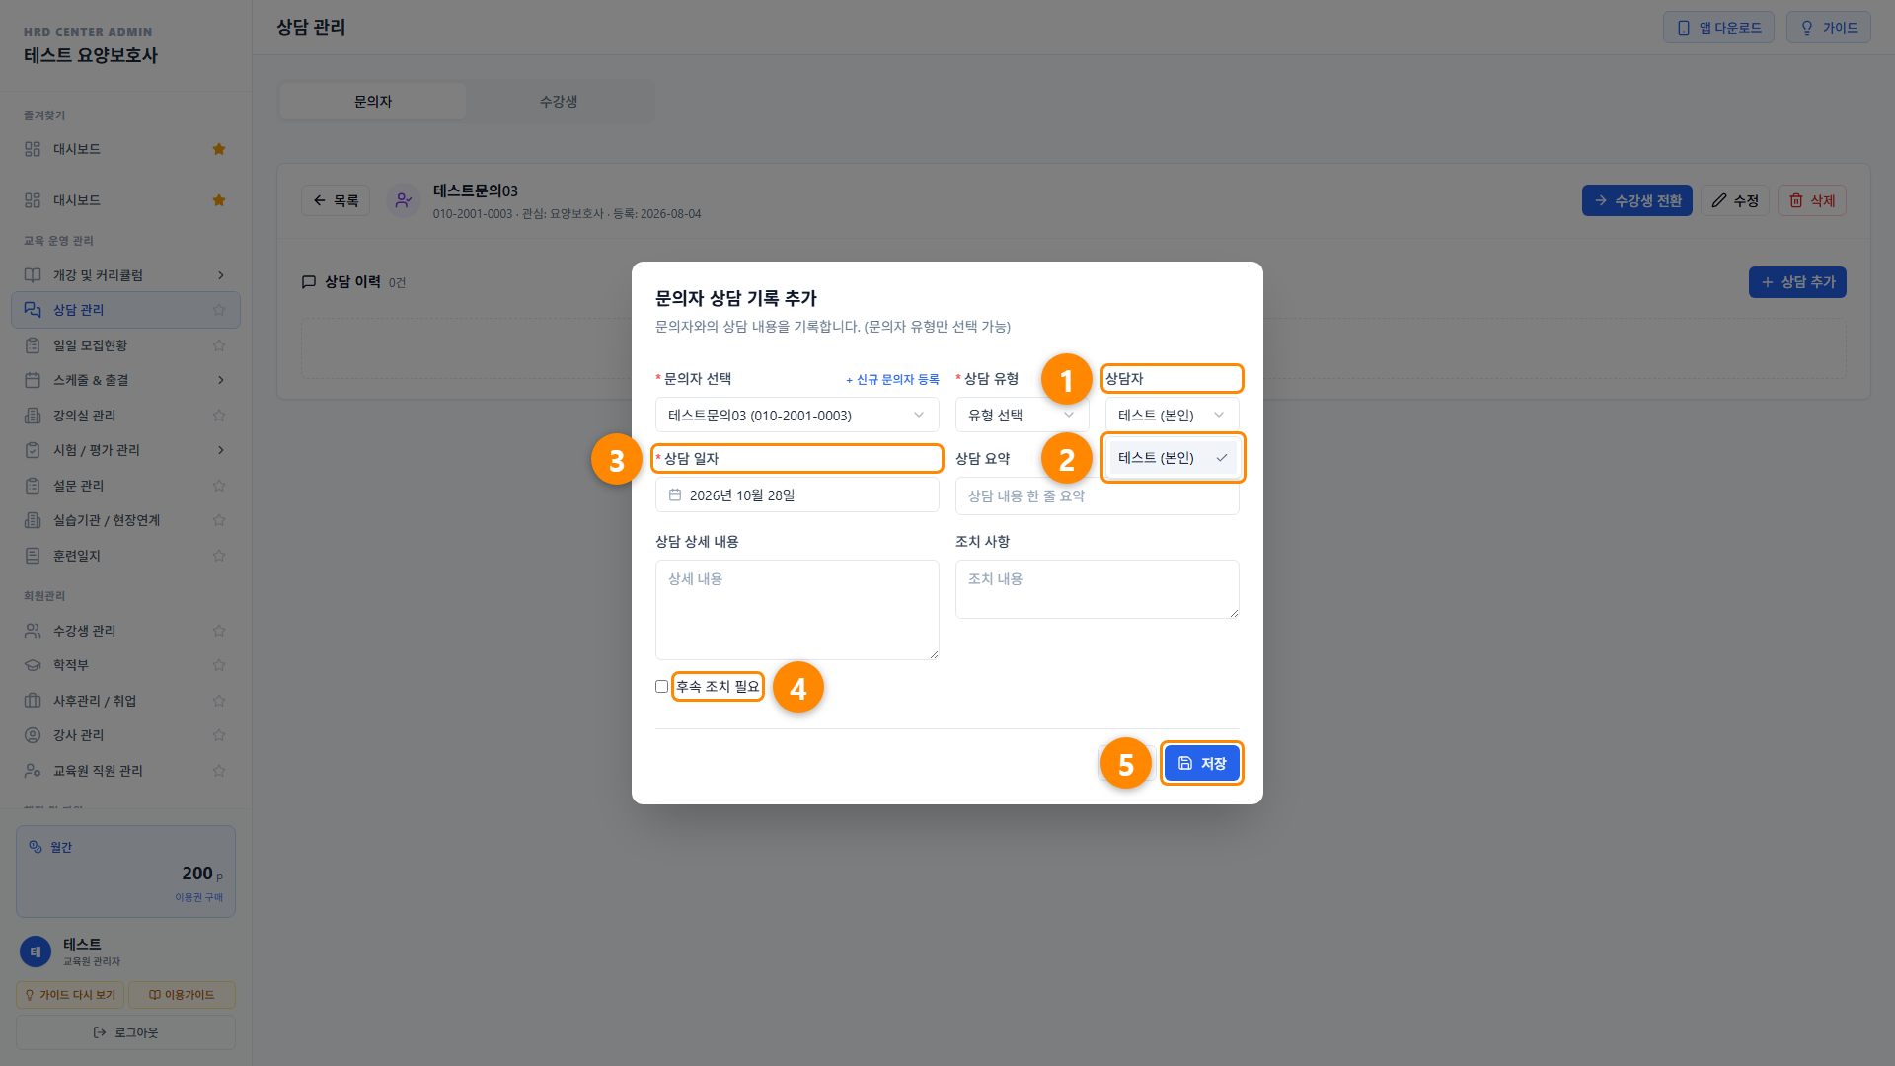This screenshot has width=1895, height=1066.
Task: Open the 상담자 dropdown showing 테스트 (본인)
Action: click(x=1172, y=416)
